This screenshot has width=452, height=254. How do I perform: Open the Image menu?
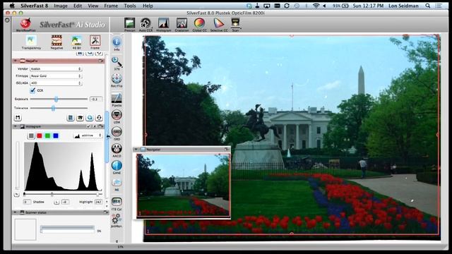[61, 6]
